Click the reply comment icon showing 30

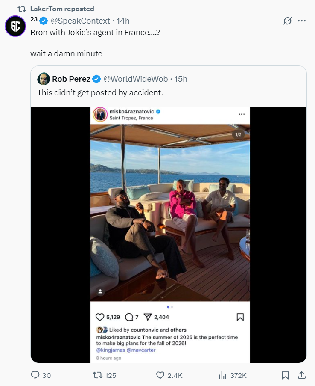35,375
